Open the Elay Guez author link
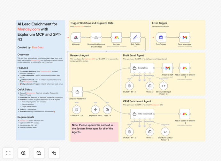The image size is (221, 161). (38, 48)
